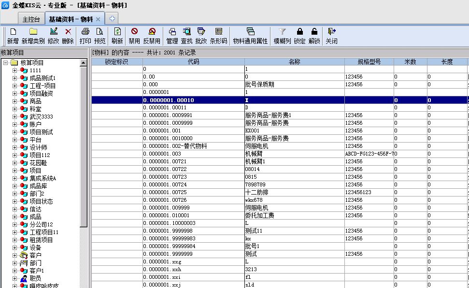Collapse the root 核算项目 tree node
469x288 pixels.
tap(5, 63)
